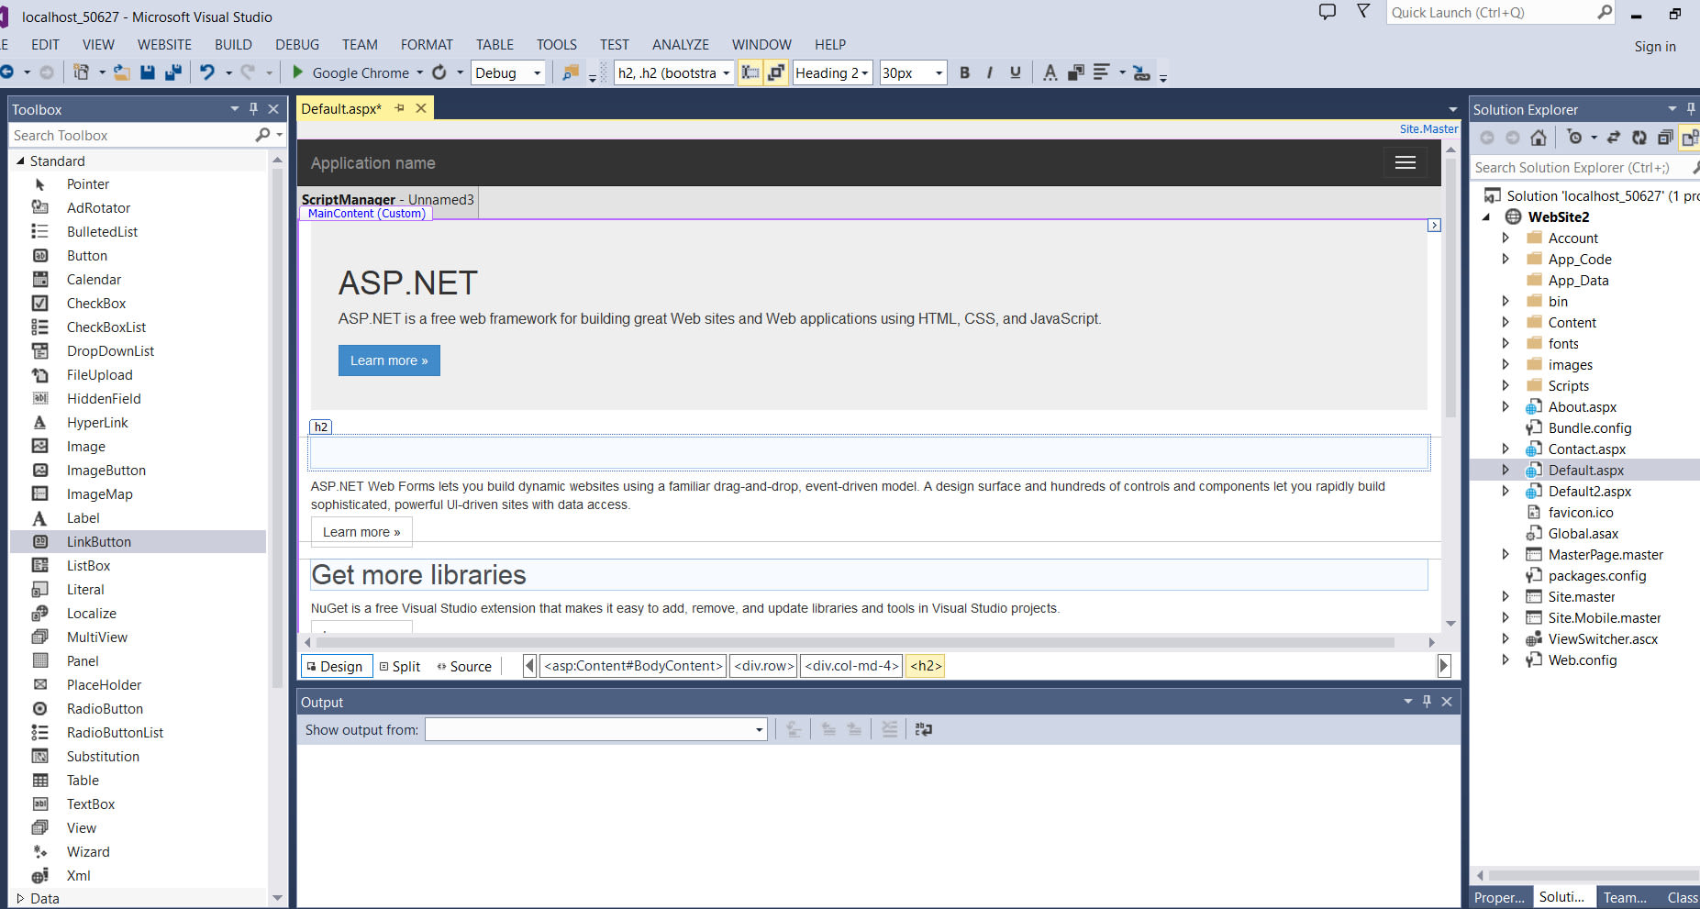
Task: Sync Solution Explorer with active document
Action: [x=1614, y=138]
